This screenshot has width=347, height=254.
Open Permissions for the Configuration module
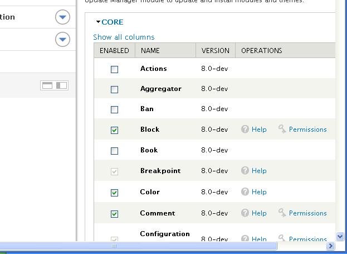[x=308, y=239]
